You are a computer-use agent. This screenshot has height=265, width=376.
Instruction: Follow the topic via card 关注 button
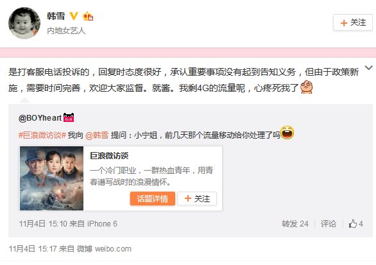(x=197, y=198)
